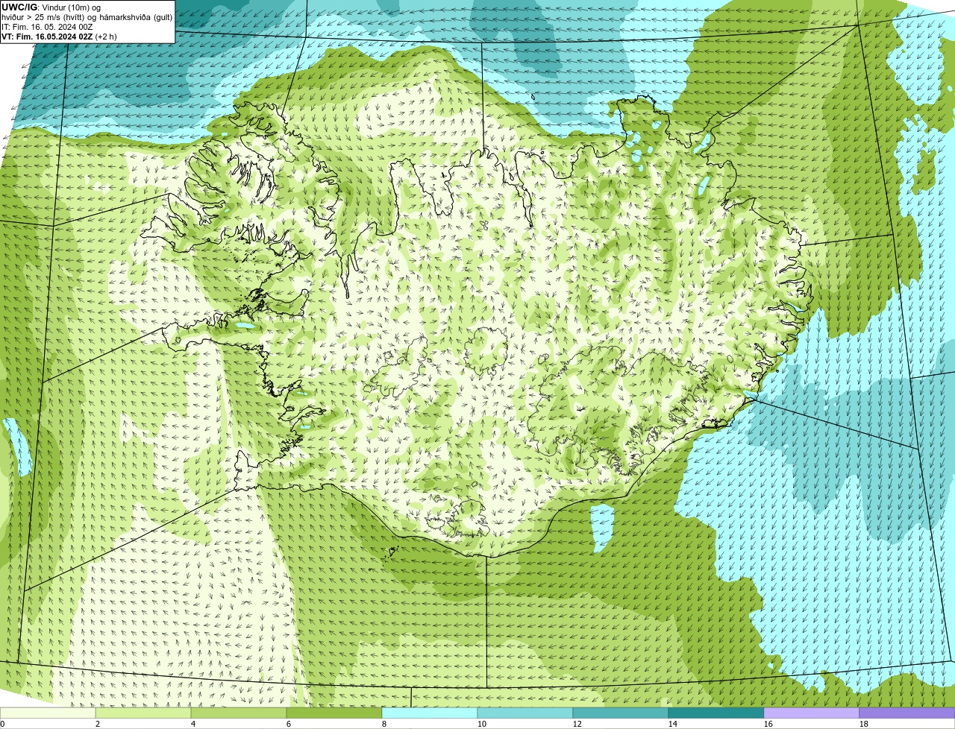955x729 pixels.
Task: Click the "VT: Fim. 16.05.2024 02Z (+2 h)" line
Action: [x=59, y=37]
